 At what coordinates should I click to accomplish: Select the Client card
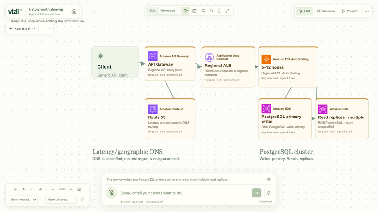(115, 62)
